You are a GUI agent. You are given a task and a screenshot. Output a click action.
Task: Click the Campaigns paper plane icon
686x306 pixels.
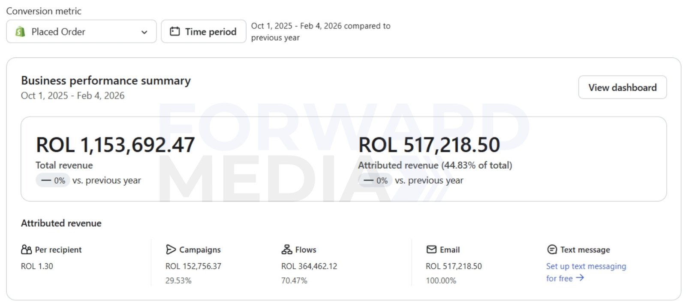point(171,250)
